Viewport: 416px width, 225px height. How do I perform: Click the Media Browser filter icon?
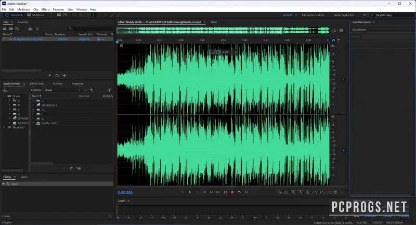coord(109,90)
